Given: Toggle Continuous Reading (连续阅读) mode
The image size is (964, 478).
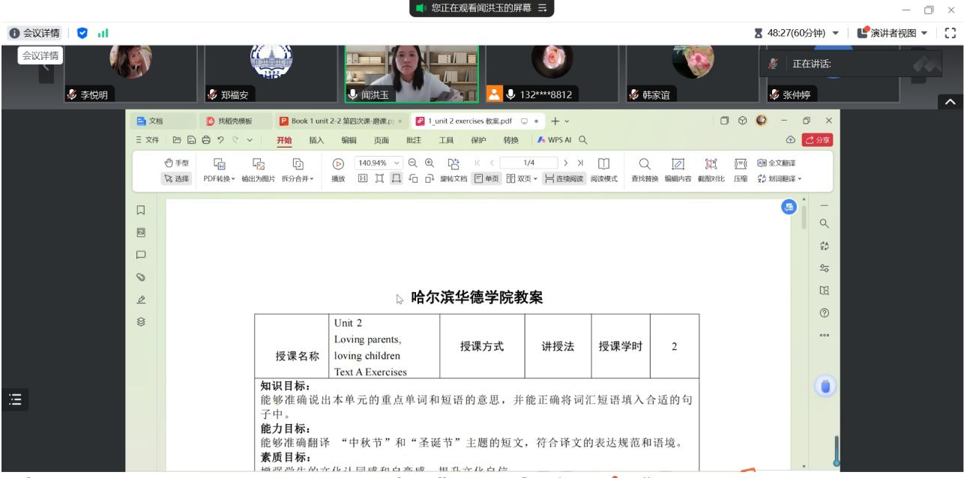Looking at the screenshot, I should pos(564,178).
